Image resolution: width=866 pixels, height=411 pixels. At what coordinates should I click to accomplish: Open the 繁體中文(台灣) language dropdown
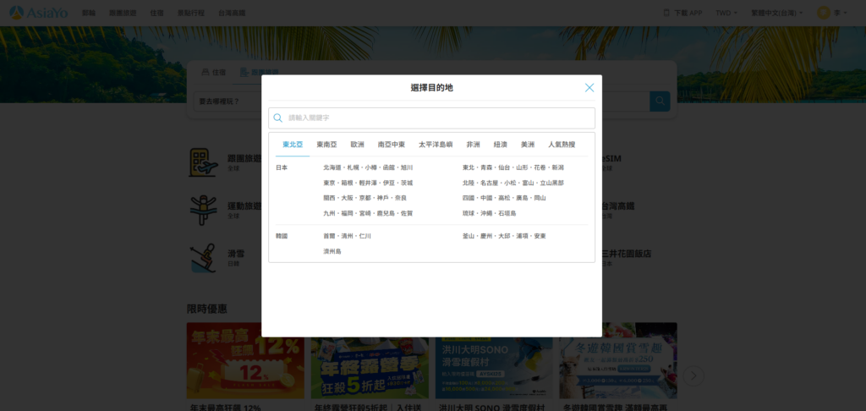pos(777,13)
